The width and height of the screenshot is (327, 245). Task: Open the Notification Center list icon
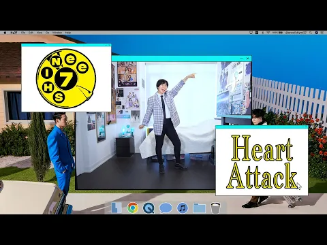click(322, 33)
